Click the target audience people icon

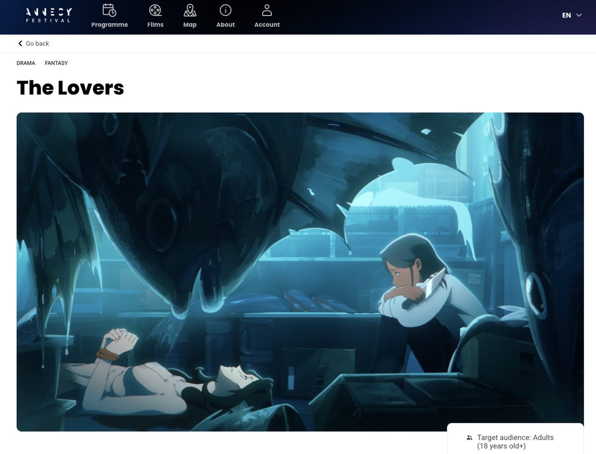[469, 438]
